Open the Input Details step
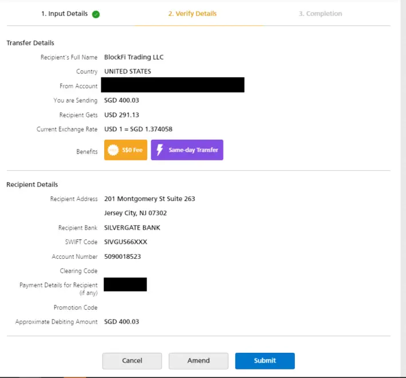Screen dimensions: 406x378 pos(65,14)
